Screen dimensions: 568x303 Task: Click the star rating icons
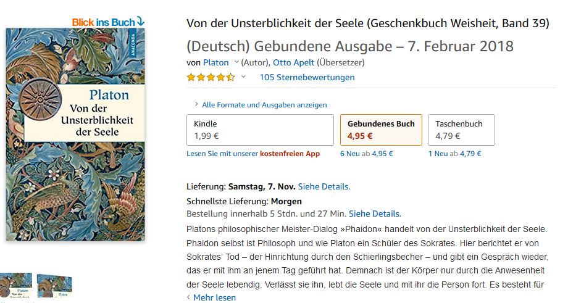tap(211, 77)
